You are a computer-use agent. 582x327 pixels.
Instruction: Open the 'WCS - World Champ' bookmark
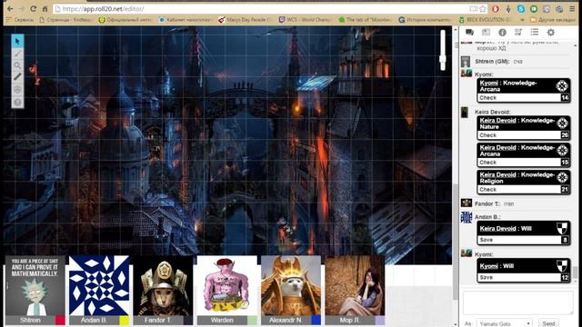point(305,20)
